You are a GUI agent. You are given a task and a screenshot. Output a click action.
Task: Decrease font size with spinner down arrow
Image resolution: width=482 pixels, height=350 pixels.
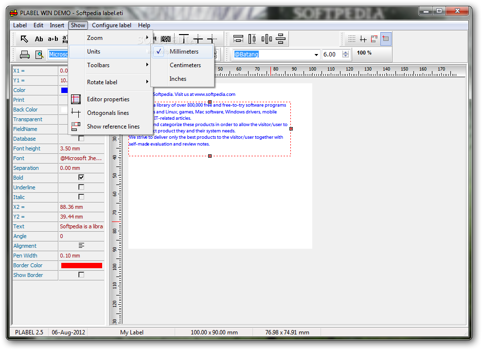[345, 56]
